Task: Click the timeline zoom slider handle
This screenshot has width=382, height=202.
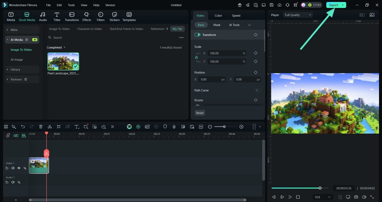Action: pos(224,127)
